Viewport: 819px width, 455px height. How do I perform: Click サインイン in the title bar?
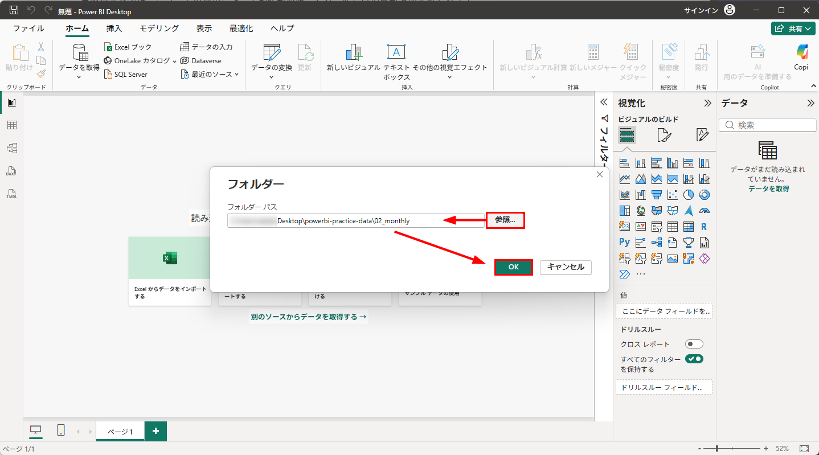(700, 10)
